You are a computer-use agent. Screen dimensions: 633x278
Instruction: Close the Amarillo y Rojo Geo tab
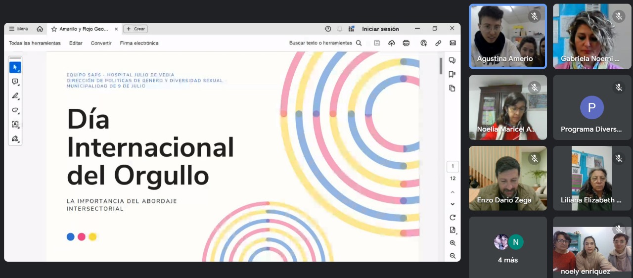click(116, 29)
